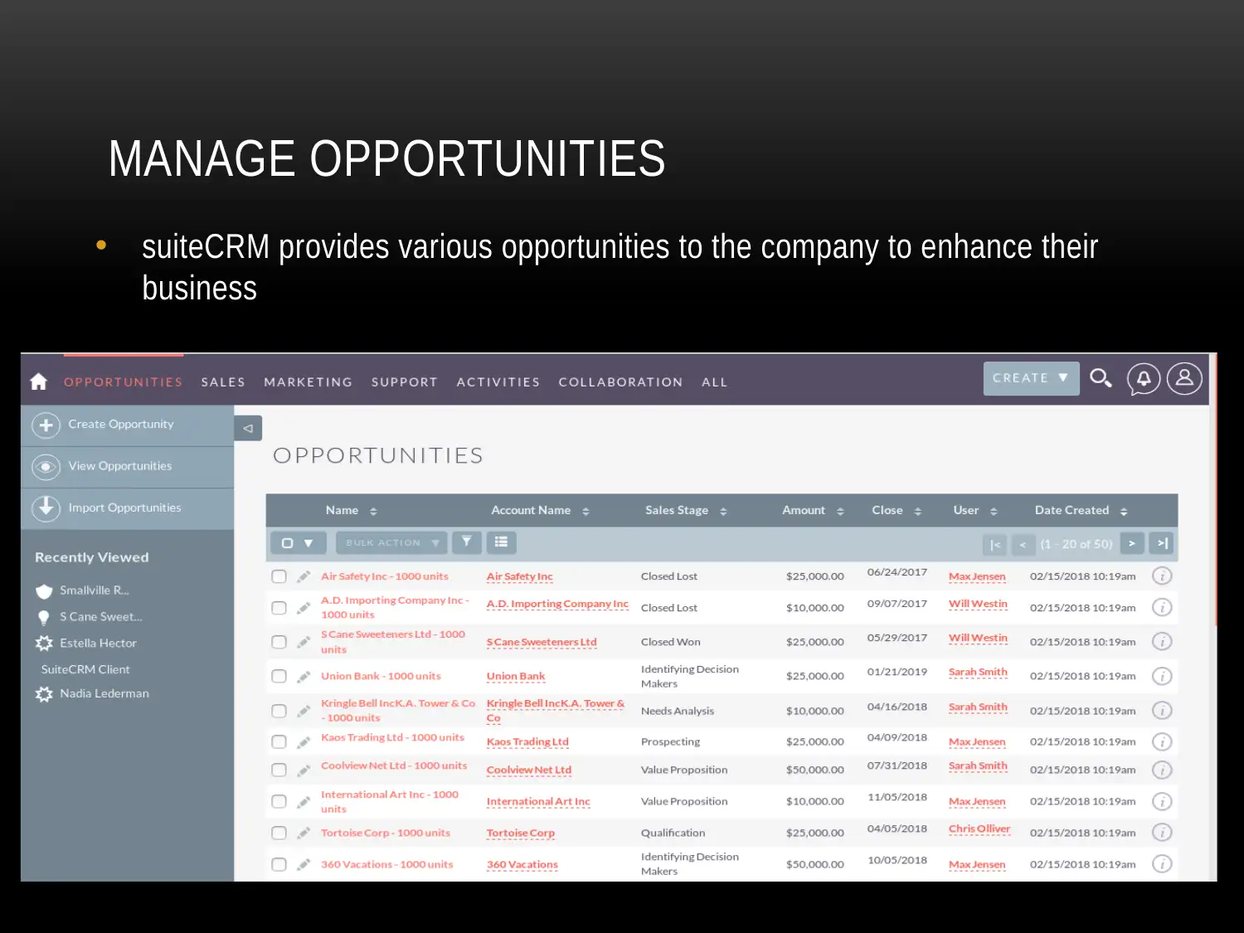
Task: Jump to last page of results
Action: 1162,543
